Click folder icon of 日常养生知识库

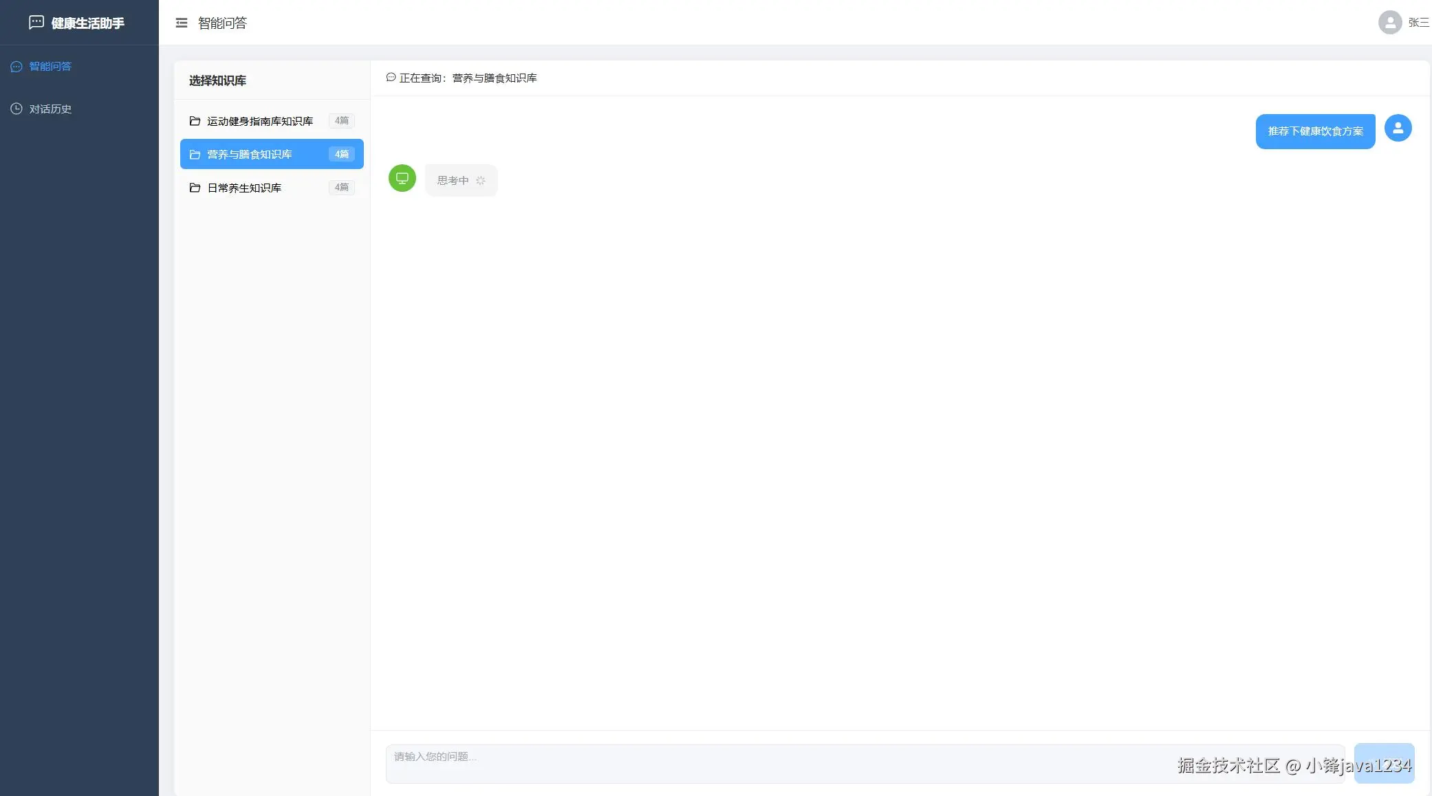pyautogui.click(x=195, y=188)
